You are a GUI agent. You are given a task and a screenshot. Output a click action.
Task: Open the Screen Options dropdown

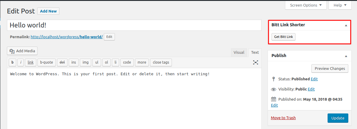point(306,5)
